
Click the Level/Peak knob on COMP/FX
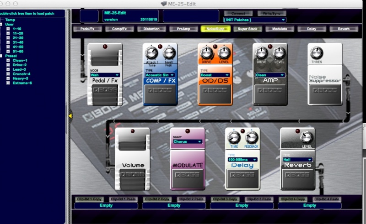click(x=169, y=52)
